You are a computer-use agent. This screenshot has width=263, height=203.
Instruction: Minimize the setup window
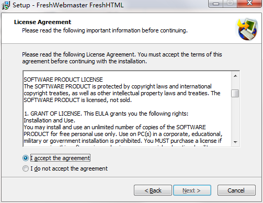216,4
